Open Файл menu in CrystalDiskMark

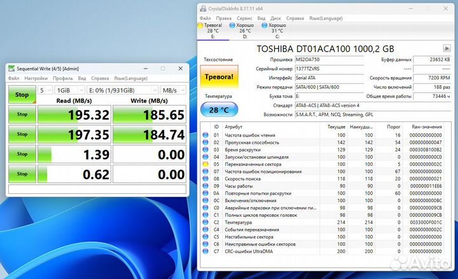14,78
